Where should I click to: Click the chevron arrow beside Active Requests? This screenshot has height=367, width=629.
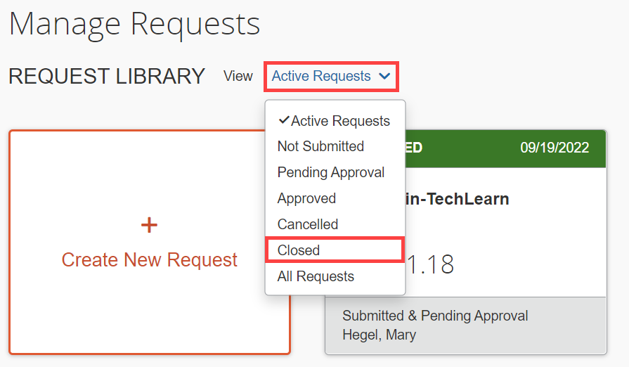[384, 77]
